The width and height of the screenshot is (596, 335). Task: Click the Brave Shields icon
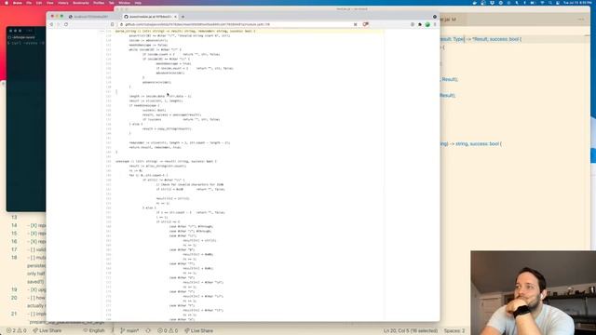click(x=365, y=24)
